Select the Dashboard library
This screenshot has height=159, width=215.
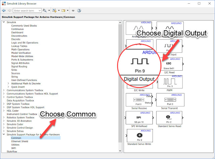tap(17, 32)
